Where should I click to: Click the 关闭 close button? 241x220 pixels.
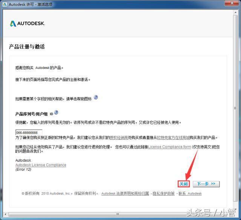coord(183,184)
